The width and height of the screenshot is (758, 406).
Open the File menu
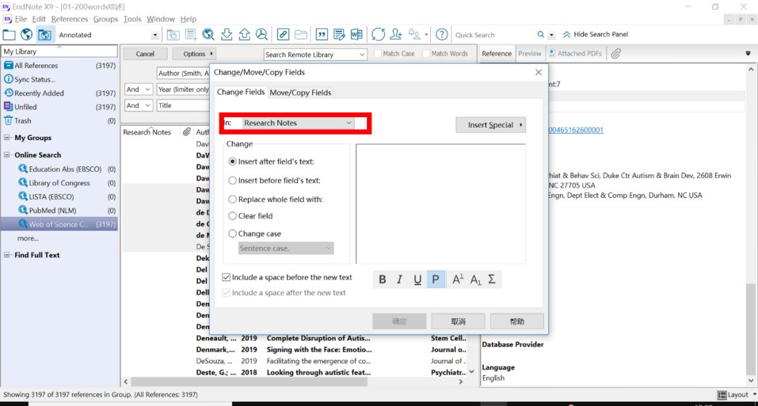pyautogui.click(x=20, y=19)
